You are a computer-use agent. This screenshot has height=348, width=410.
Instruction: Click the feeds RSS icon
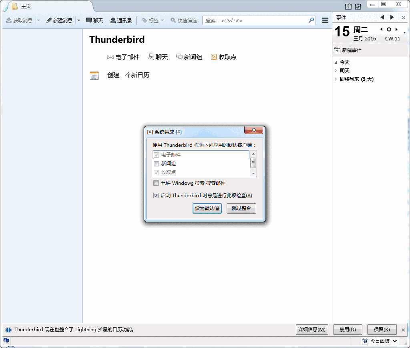click(x=214, y=57)
